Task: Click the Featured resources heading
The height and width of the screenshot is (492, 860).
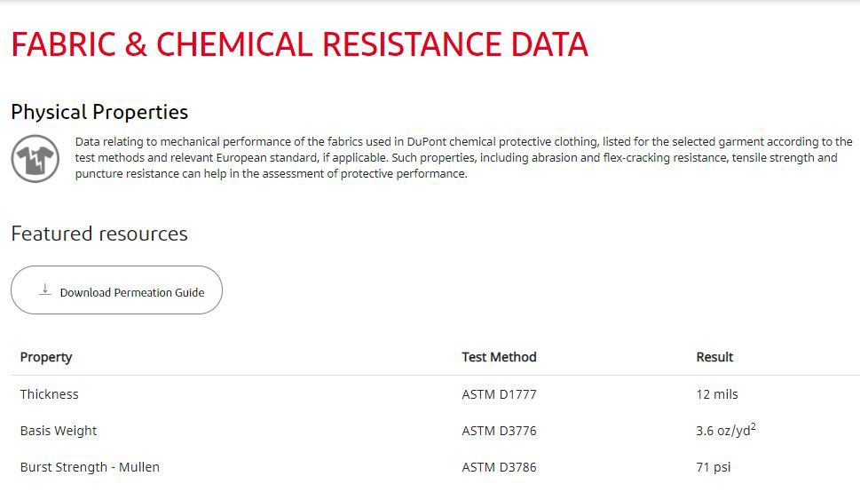Action: point(99,234)
